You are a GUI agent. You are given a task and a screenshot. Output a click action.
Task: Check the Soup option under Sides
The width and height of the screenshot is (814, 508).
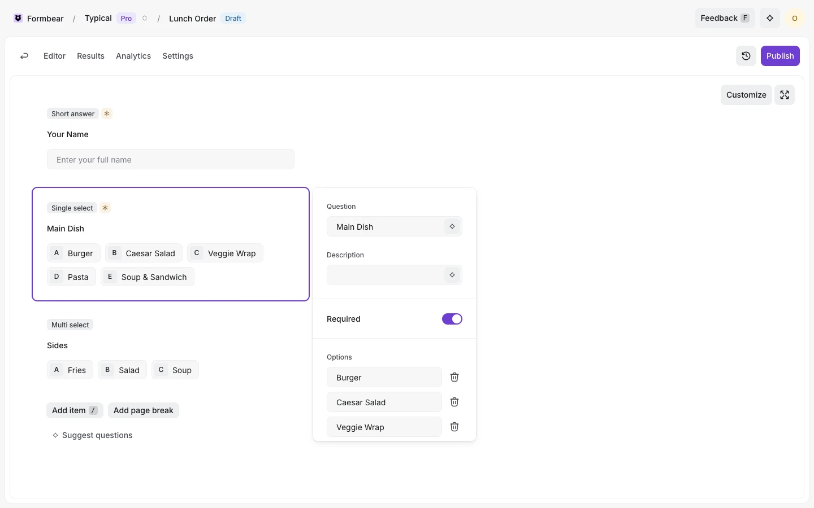click(x=175, y=370)
